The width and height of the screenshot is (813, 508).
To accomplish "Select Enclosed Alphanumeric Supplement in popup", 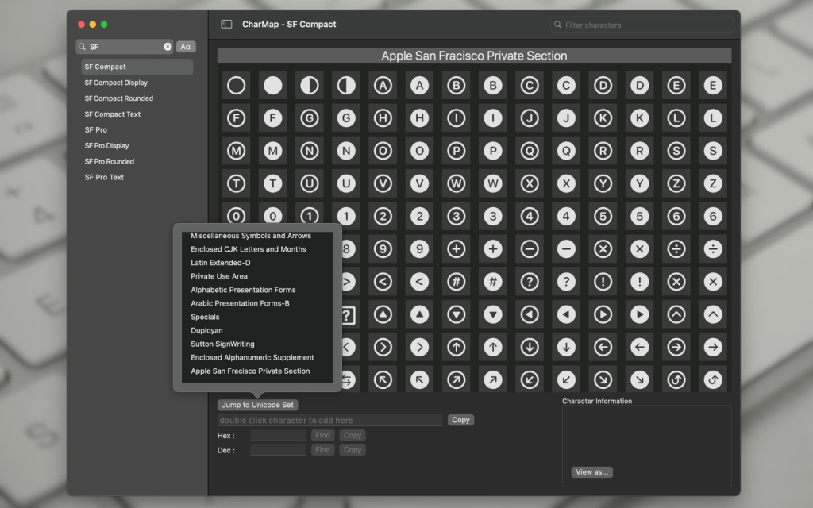I will click(x=252, y=357).
